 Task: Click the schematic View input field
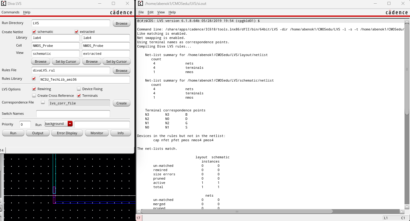pyautogui.click(x=55, y=54)
